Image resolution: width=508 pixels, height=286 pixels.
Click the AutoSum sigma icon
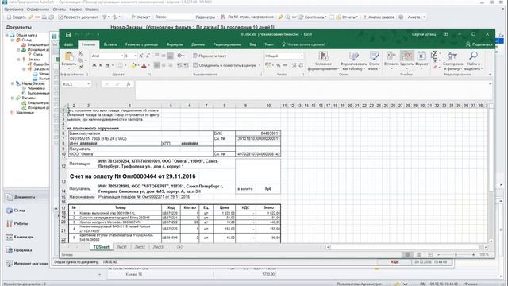click(x=434, y=54)
